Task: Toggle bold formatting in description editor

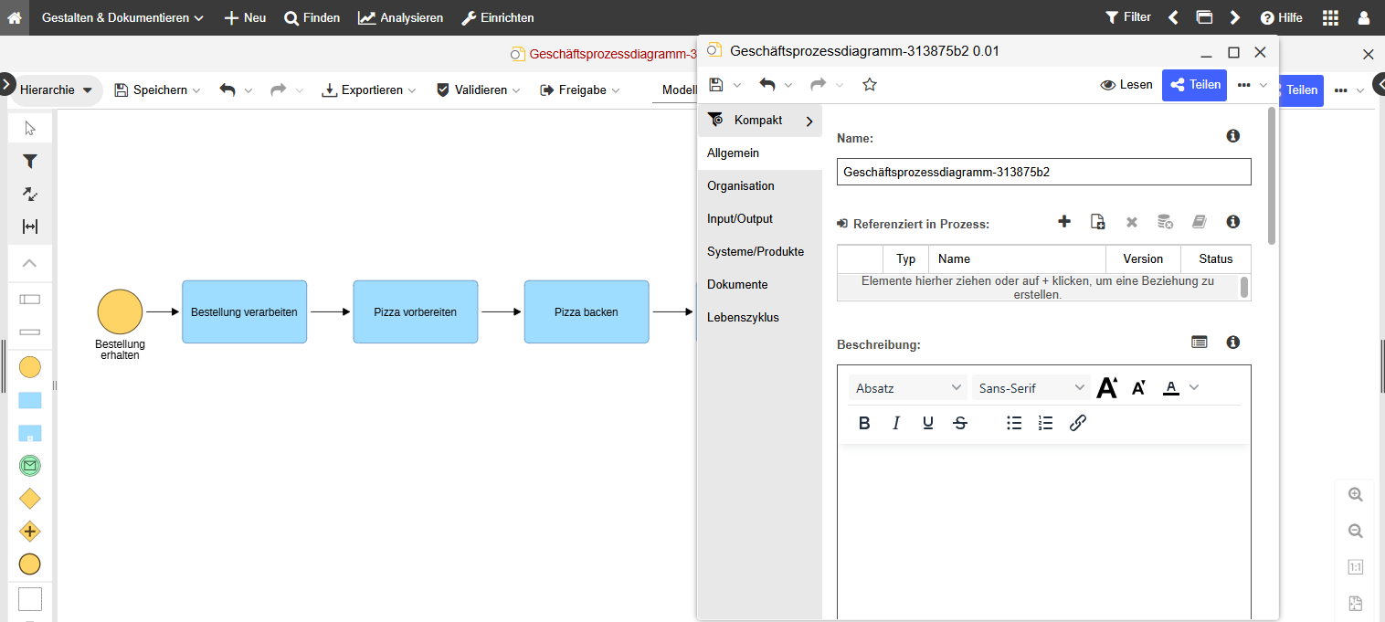Action: click(864, 423)
